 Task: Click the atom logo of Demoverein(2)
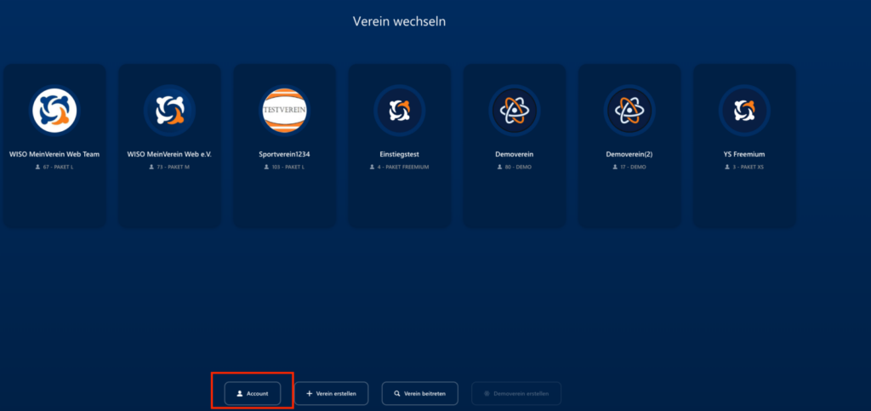point(629,110)
